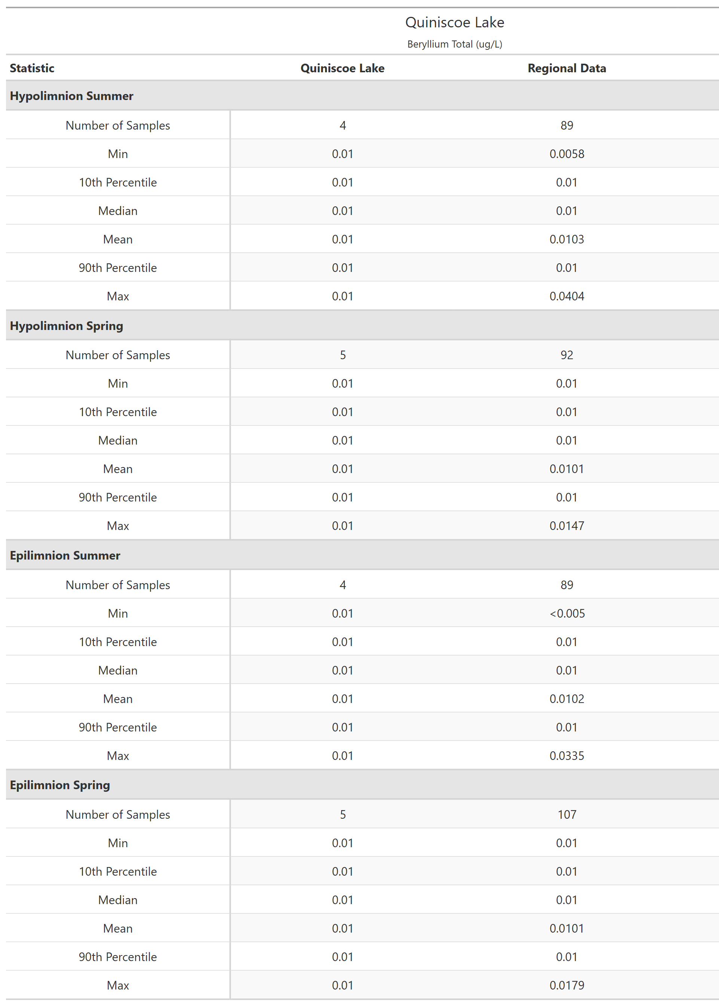Image resolution: width=719 pixels, height=1006 pixels.
Task: Click the Regional Data column header
Action: [566, 68]
